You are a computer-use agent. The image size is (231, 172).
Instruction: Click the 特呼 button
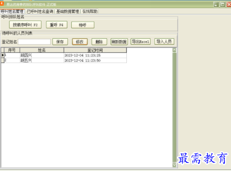point(82,25)
